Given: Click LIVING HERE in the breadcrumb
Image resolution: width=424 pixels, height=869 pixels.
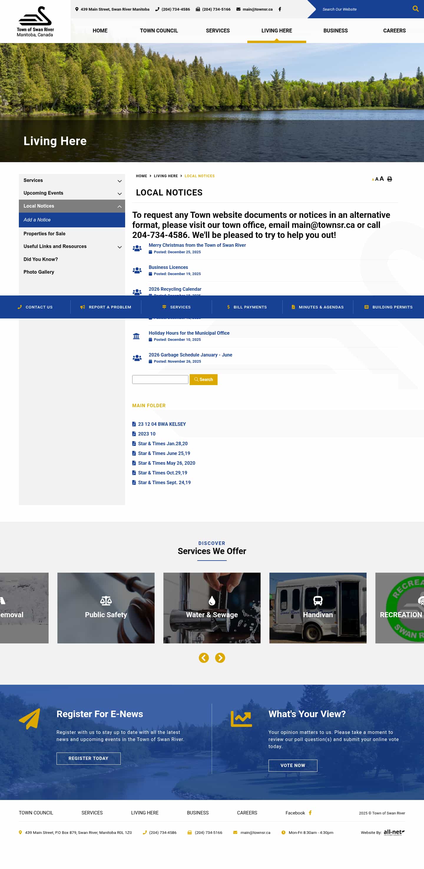Looking at the screenshot, I should pyautogui.click(x=166, y=176).
